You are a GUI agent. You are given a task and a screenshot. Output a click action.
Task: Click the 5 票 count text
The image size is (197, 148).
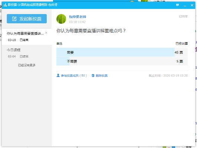[180, 61]
